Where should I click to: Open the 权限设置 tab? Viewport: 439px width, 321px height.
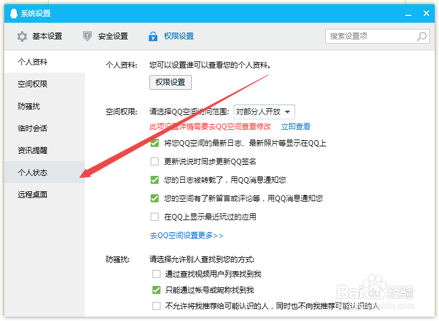point(172,36)
